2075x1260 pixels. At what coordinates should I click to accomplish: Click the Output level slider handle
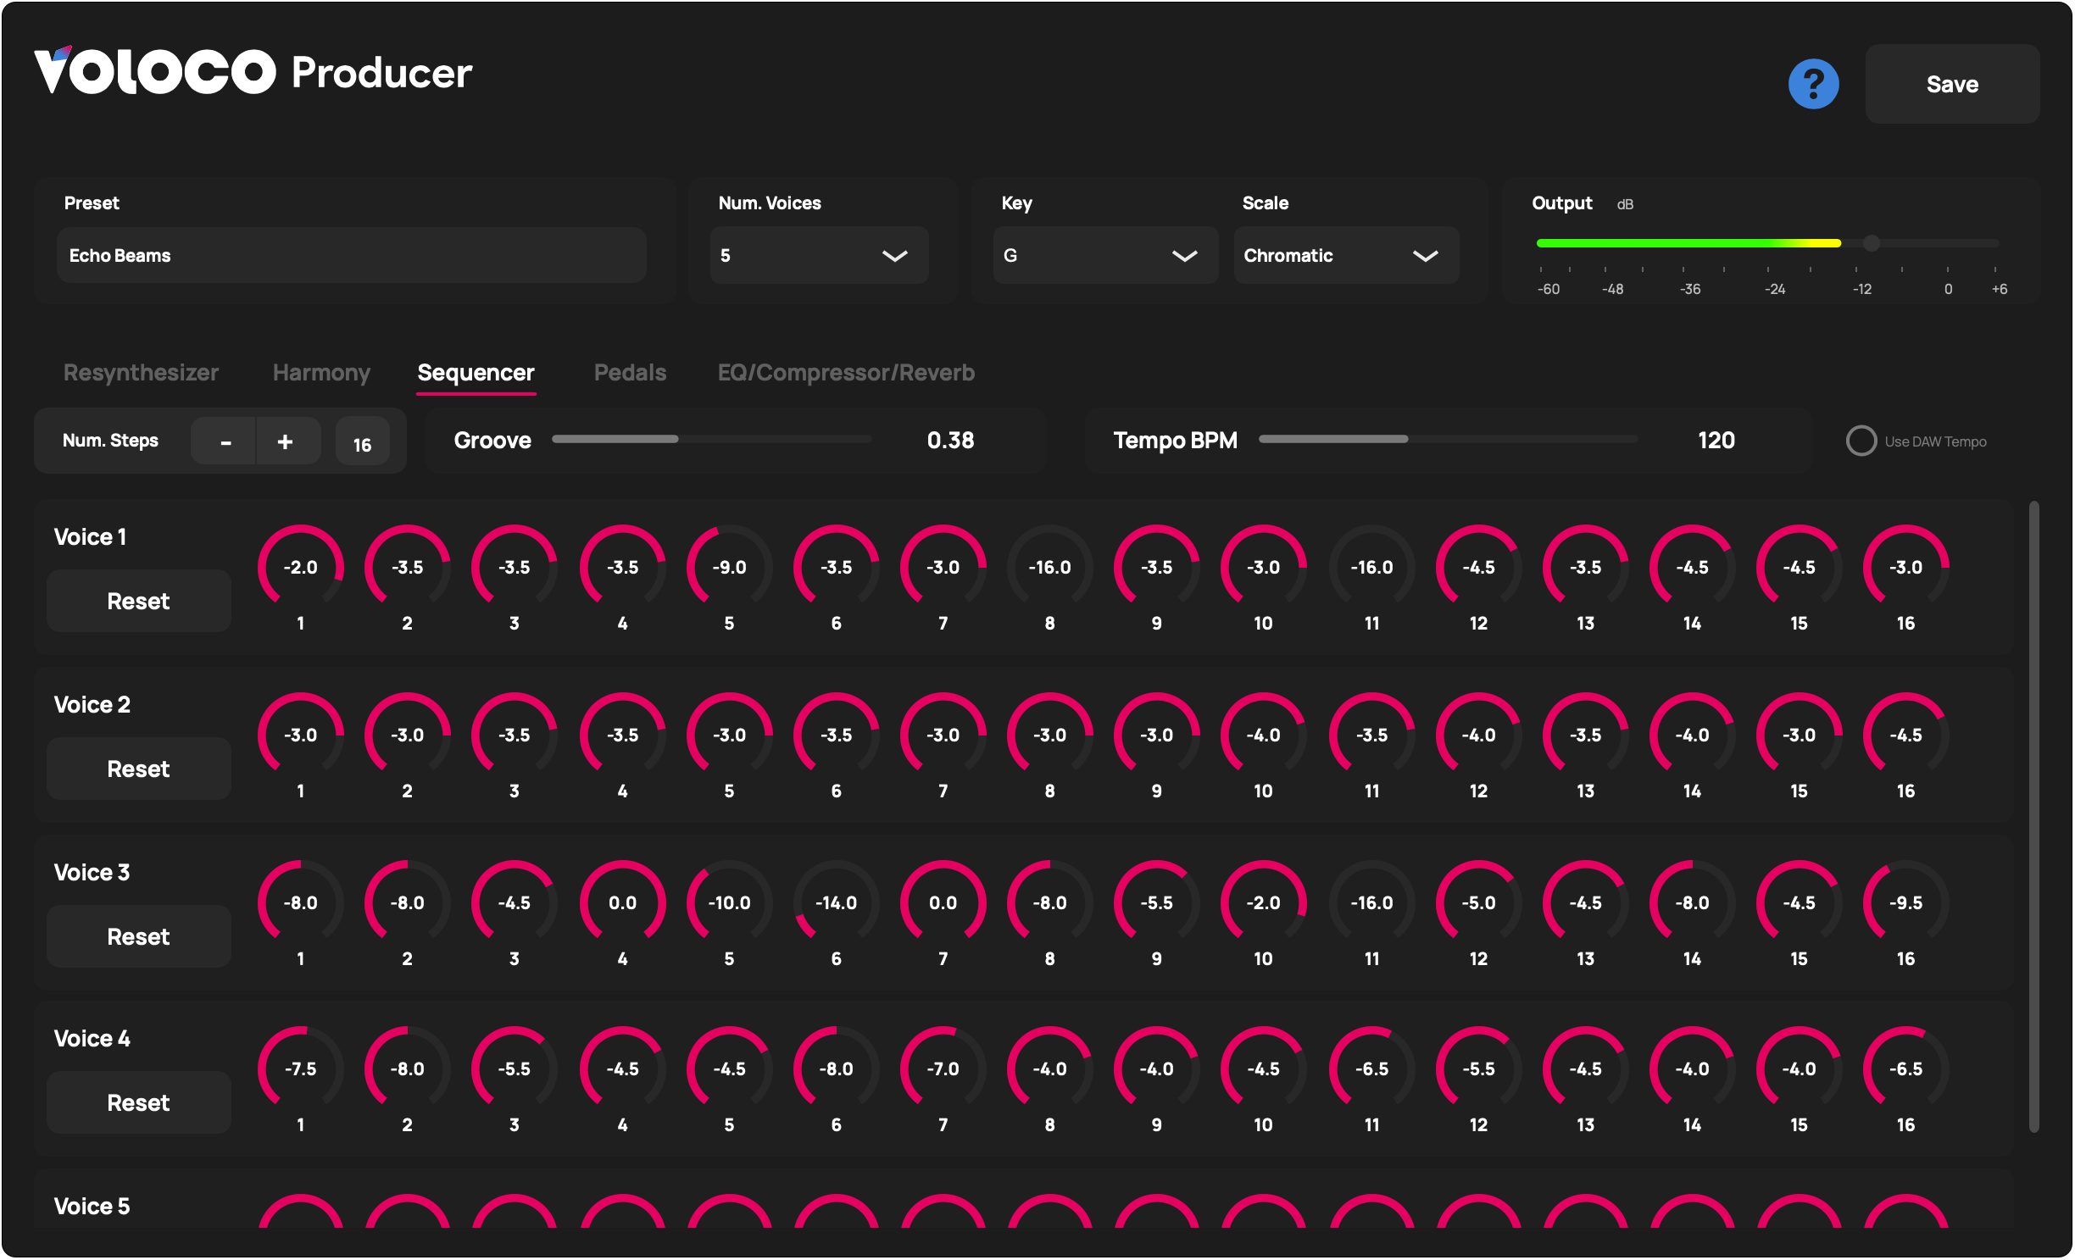coord(1872,243)
